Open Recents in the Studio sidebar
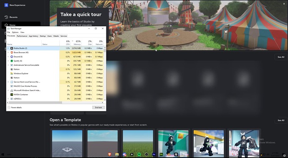Screen dimensions: 288x158 click(x=13, y=17)
